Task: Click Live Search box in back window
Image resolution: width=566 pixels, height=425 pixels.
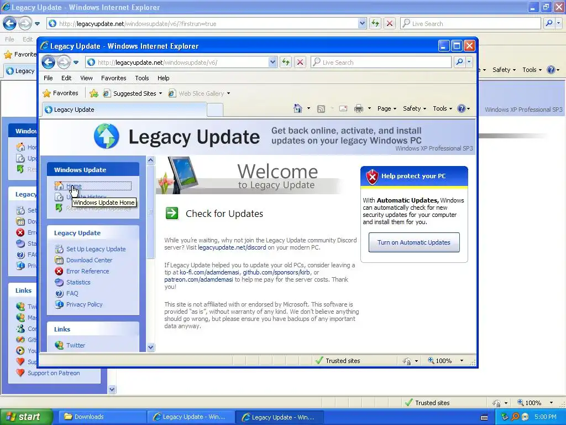Action: (x=470, y=23)
